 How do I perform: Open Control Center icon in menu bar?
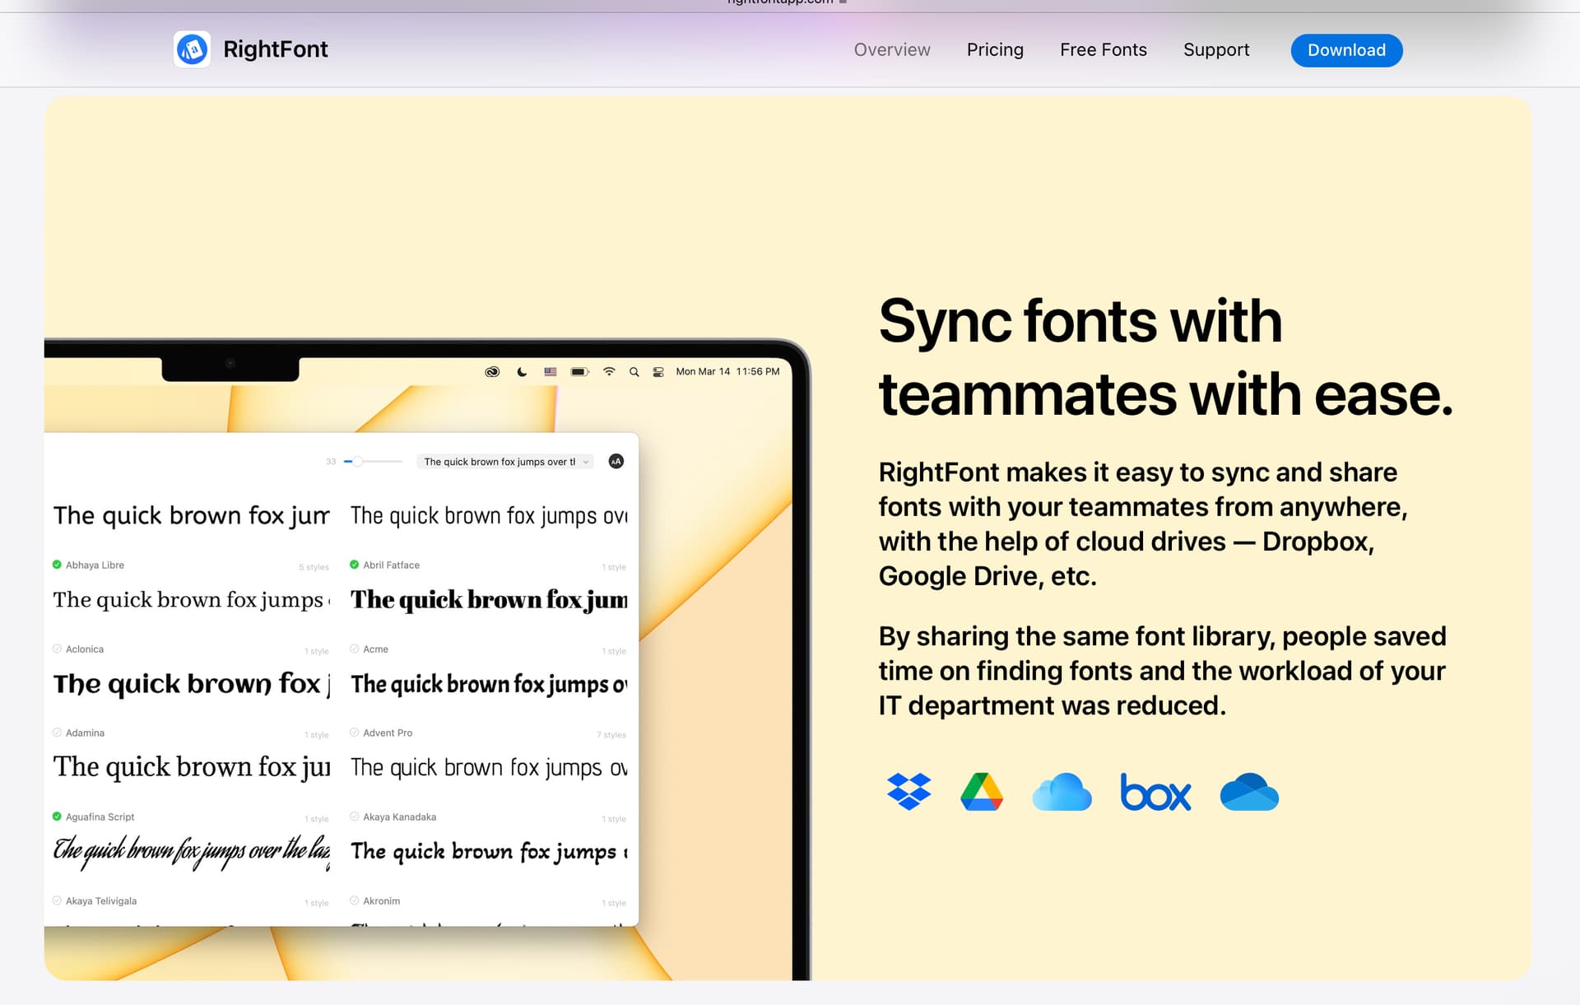(658, 372)
